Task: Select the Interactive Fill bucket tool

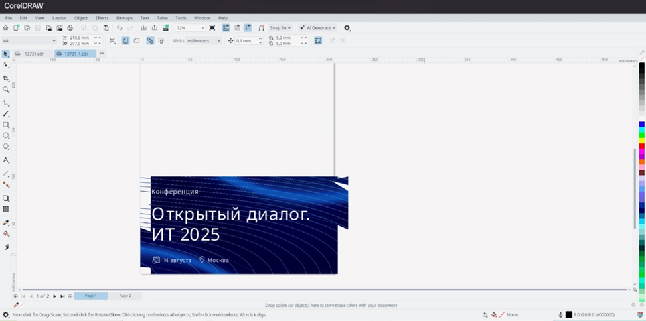Action: [6, 233]
